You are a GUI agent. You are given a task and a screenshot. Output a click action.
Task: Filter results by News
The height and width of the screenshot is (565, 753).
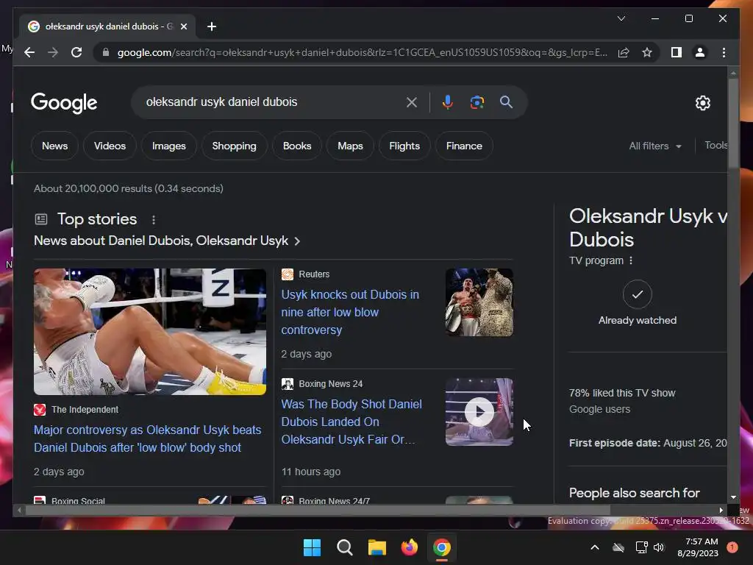tap(54, 146)
